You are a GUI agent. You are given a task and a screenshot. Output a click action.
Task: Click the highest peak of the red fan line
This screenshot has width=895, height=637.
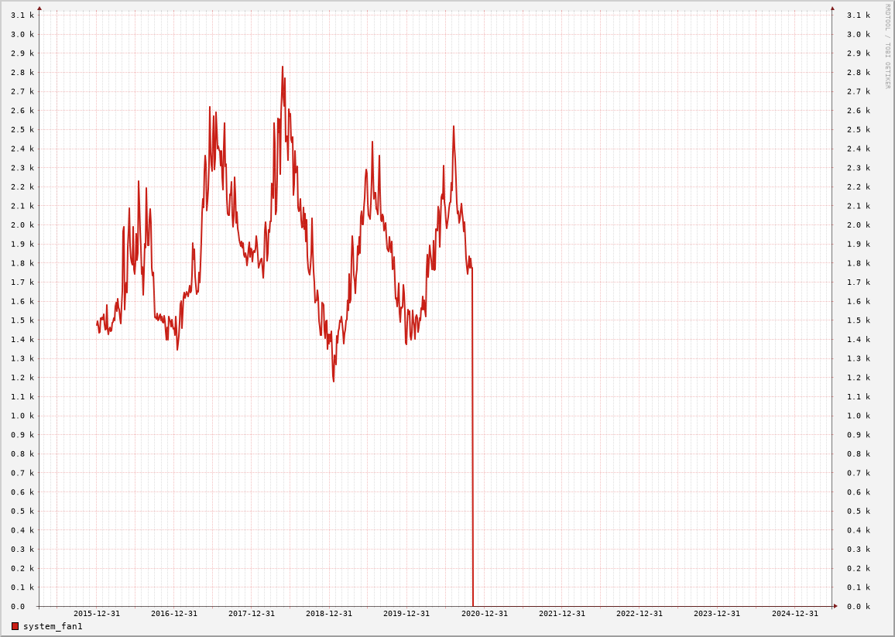tap(283, 67)
